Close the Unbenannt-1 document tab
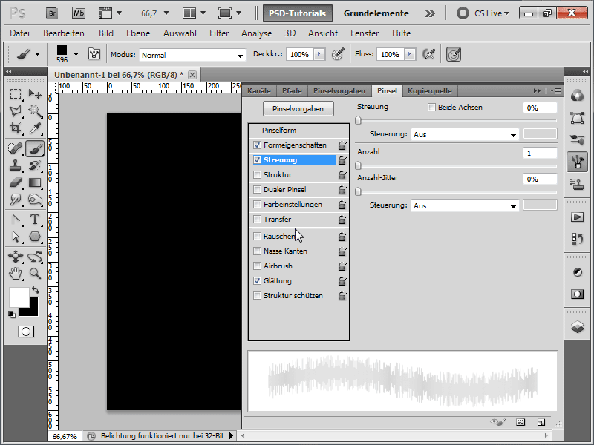 pyautogui.click(x=192, y=75)
